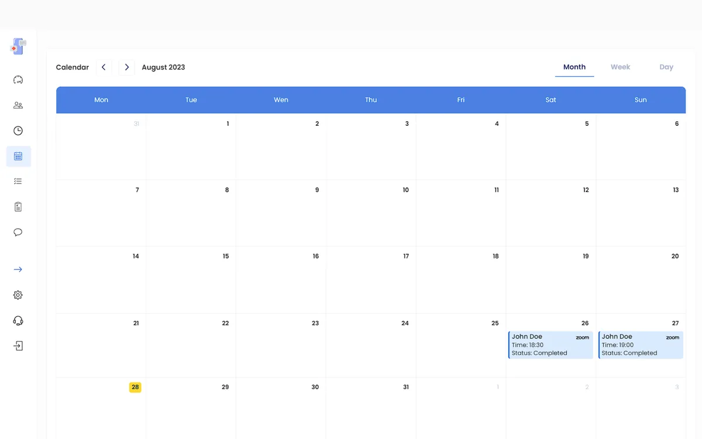Viewport: 702px width, 439px height.
Task: Expand the sidebar with the arrow icon
Action: pos(18,270)
